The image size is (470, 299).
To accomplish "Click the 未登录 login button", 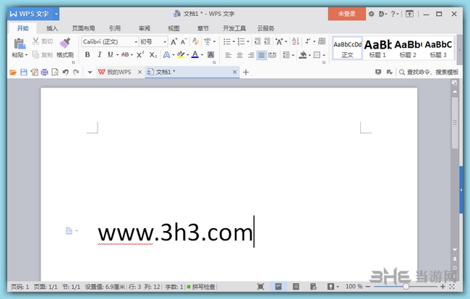I will (x=347, y=14).
